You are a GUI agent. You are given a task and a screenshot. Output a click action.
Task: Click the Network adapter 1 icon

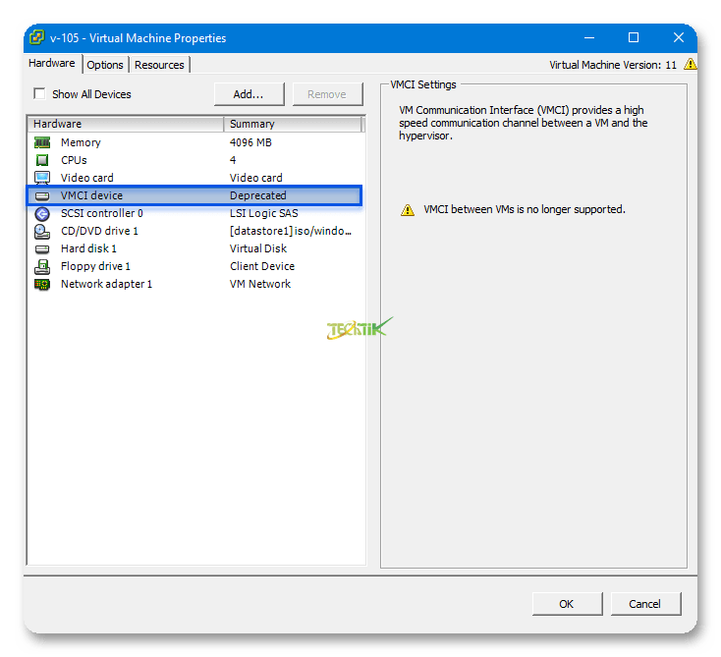pos(42,284)
